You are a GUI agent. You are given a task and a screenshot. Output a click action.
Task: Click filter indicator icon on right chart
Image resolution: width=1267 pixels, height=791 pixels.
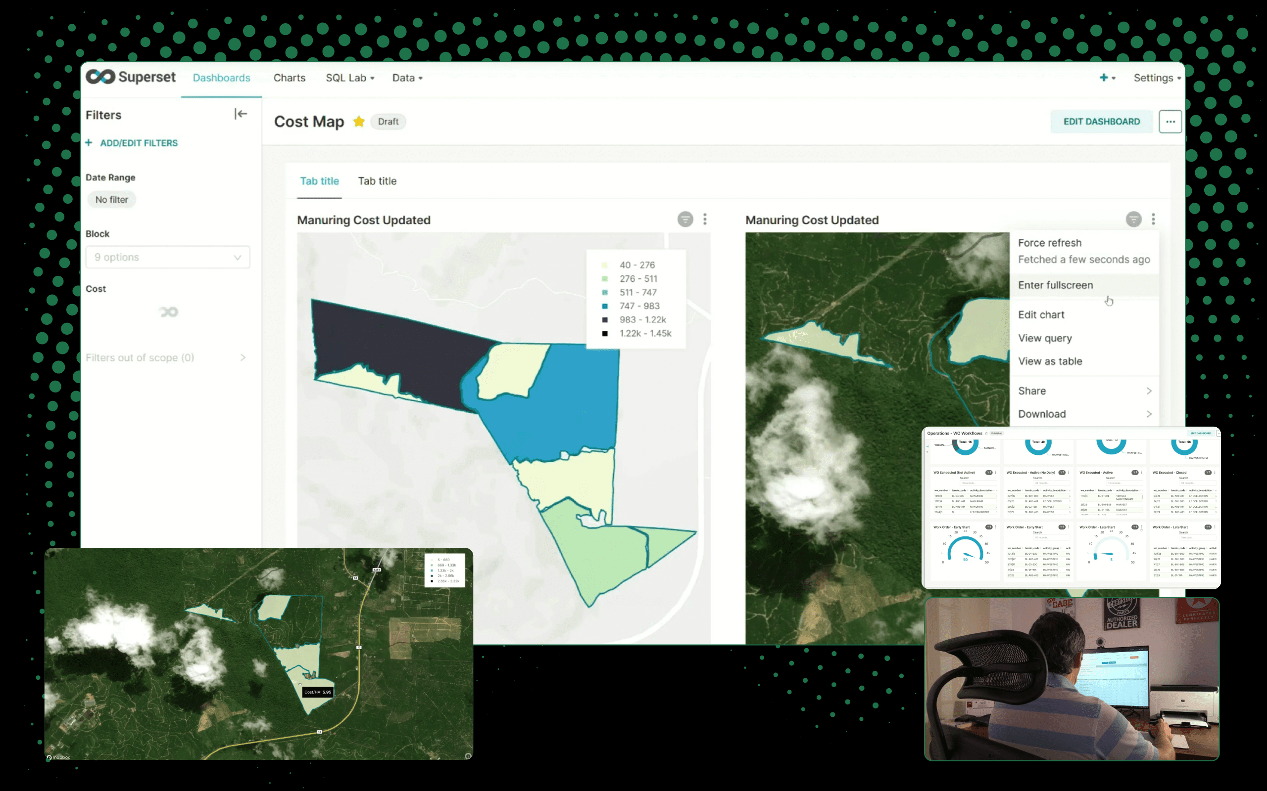tap(1133, 219)
